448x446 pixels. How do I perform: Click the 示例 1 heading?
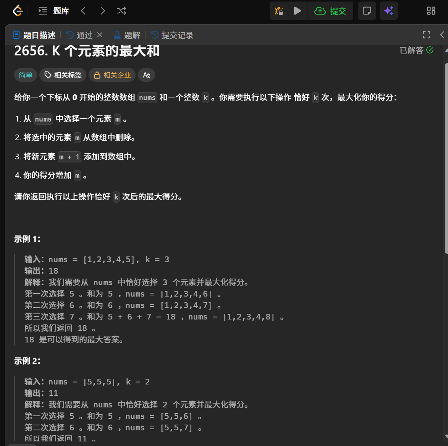(x=27, y=239)
